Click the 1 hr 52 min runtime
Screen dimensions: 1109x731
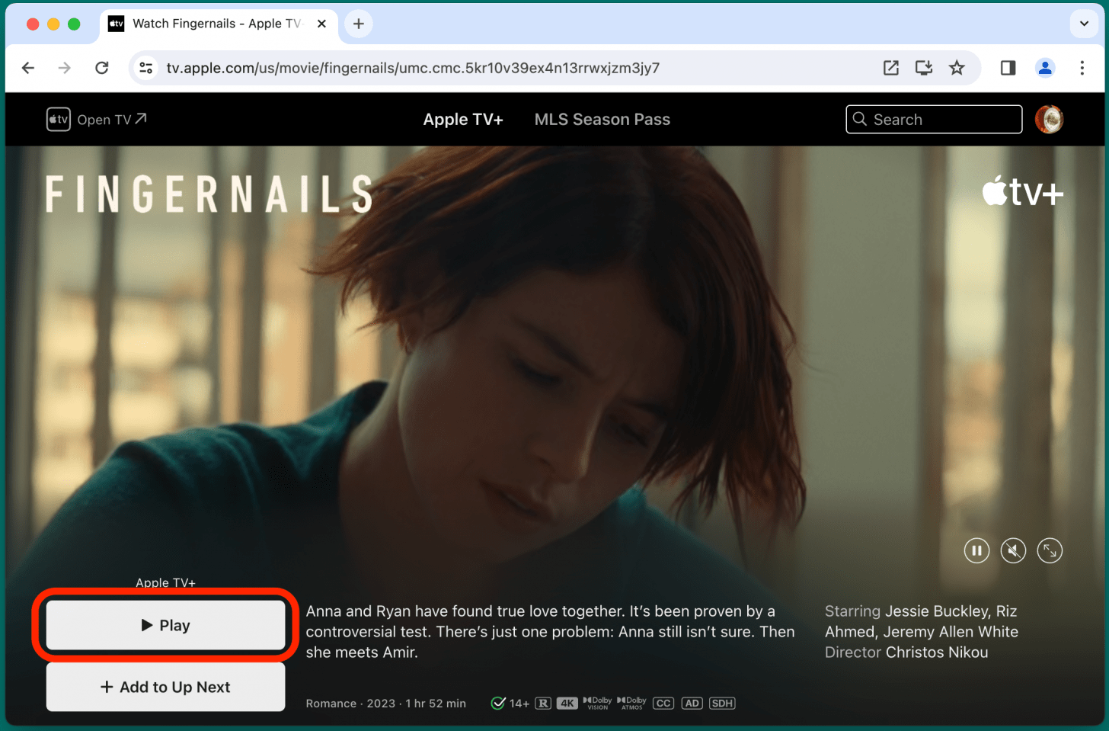click(436, 704)
